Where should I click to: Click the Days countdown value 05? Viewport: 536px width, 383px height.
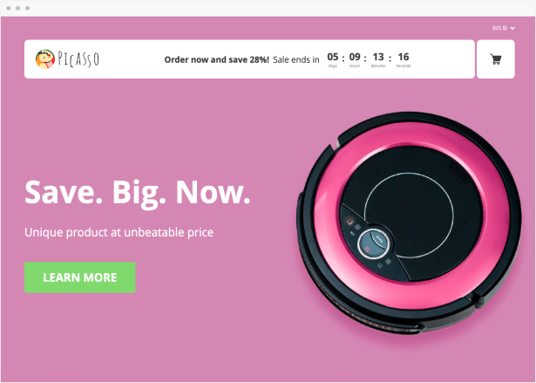[333, 57]
